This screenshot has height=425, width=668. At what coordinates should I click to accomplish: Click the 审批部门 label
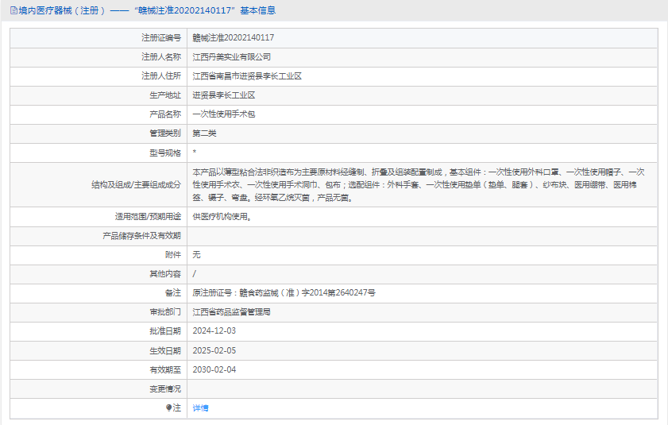click(165, 312)
